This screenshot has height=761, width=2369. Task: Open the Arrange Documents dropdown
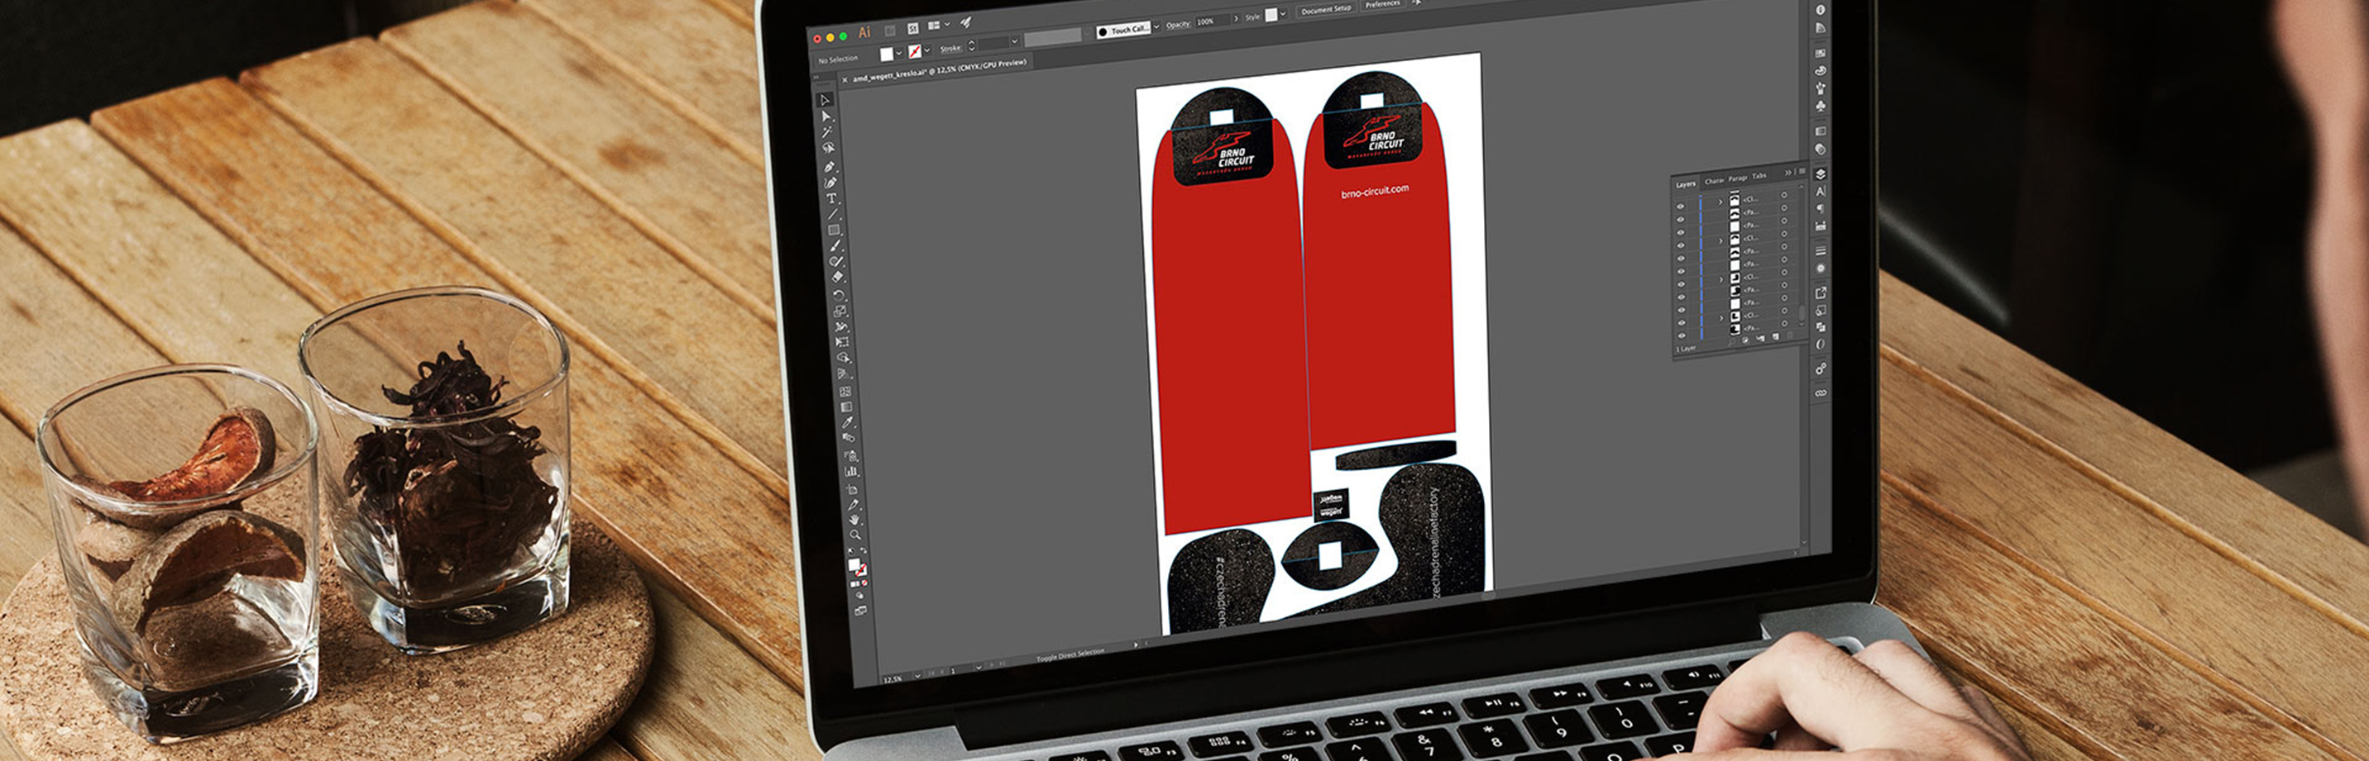pyautogui.click(x=947, y=24)
